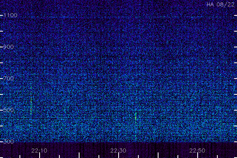Click the 900 frequency axis label
The height and width of the screenshot is (158, 237).
(x=8, y=47)
